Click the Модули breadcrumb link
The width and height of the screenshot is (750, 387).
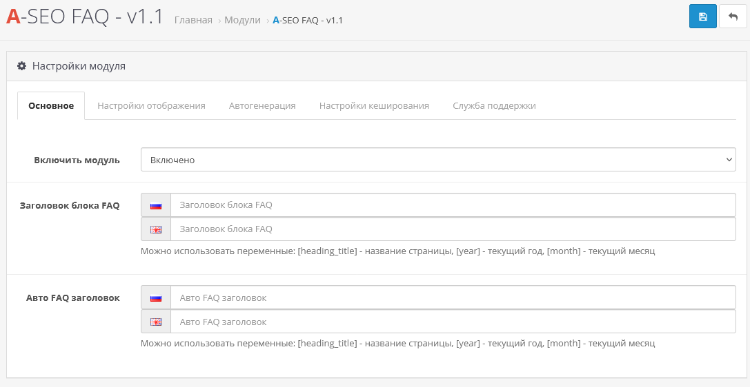(242, 21)
